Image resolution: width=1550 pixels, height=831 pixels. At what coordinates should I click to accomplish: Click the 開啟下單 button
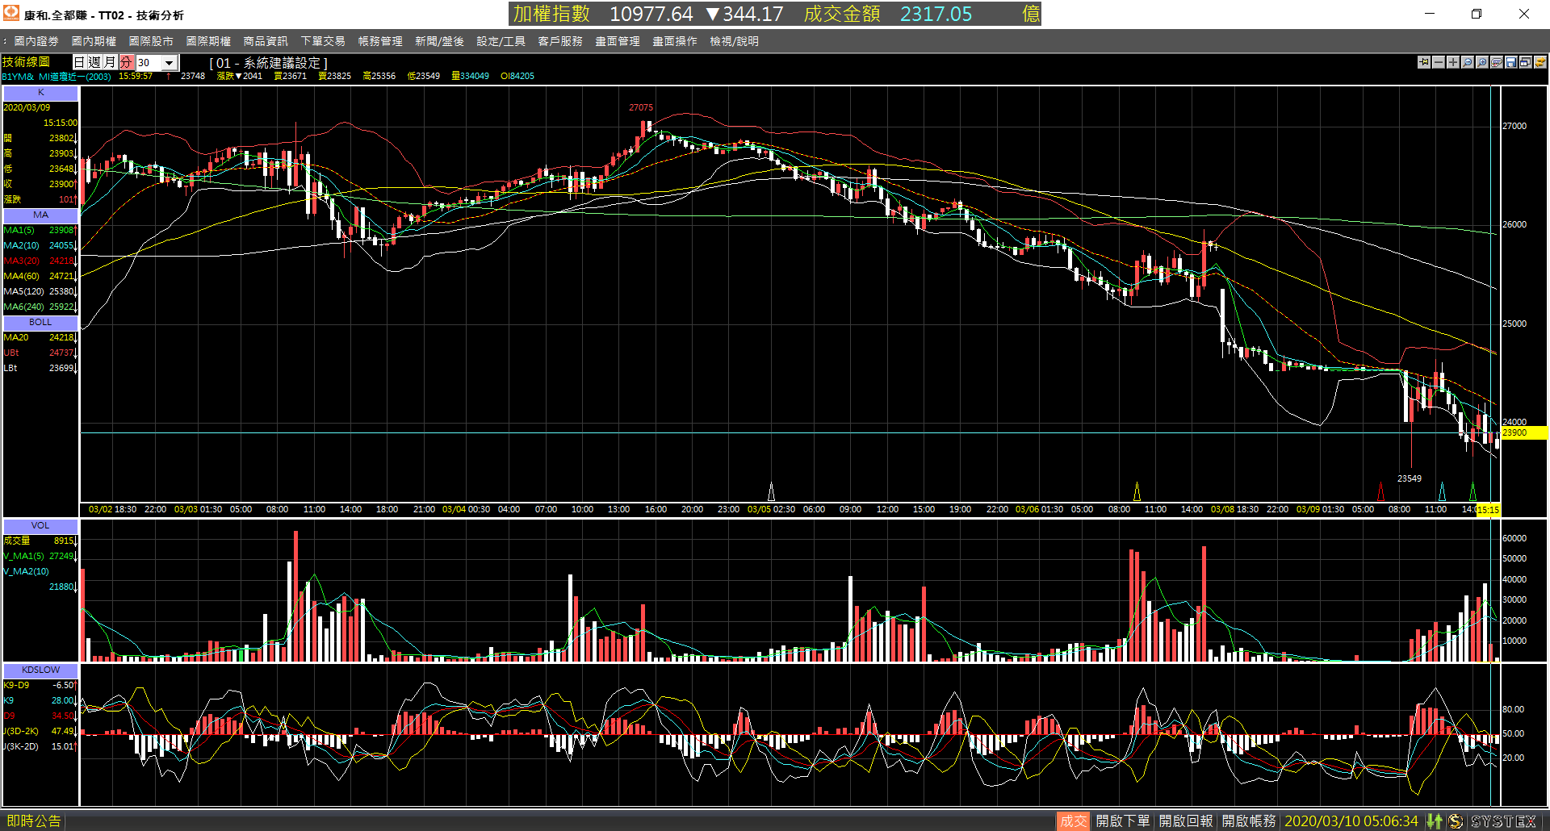pos(1123,821)
